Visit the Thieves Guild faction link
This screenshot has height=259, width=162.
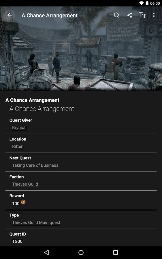pos(25,184)
